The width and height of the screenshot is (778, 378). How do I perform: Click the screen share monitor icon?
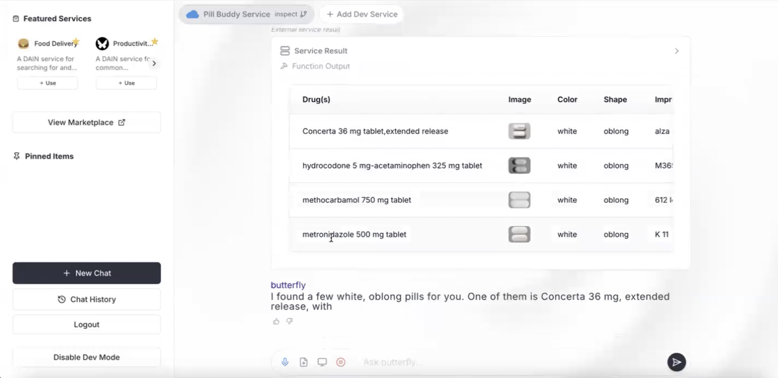tap(322, 362)
